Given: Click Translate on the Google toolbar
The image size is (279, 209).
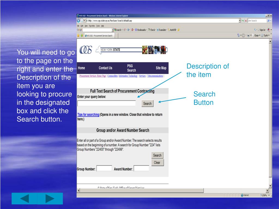Looking at the screenshot, I should click(x=162, y=30).
